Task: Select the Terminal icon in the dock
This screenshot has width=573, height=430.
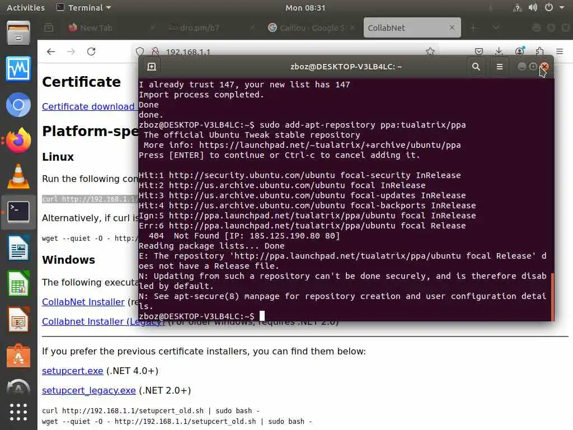Action: pyautogui.click(x=18, y=212)
